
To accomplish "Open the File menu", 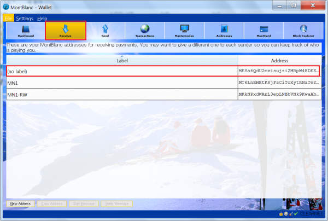I will point(8,19).
